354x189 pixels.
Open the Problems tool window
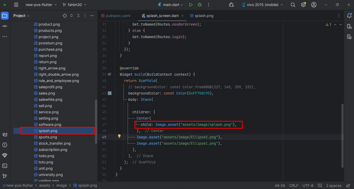5,145
